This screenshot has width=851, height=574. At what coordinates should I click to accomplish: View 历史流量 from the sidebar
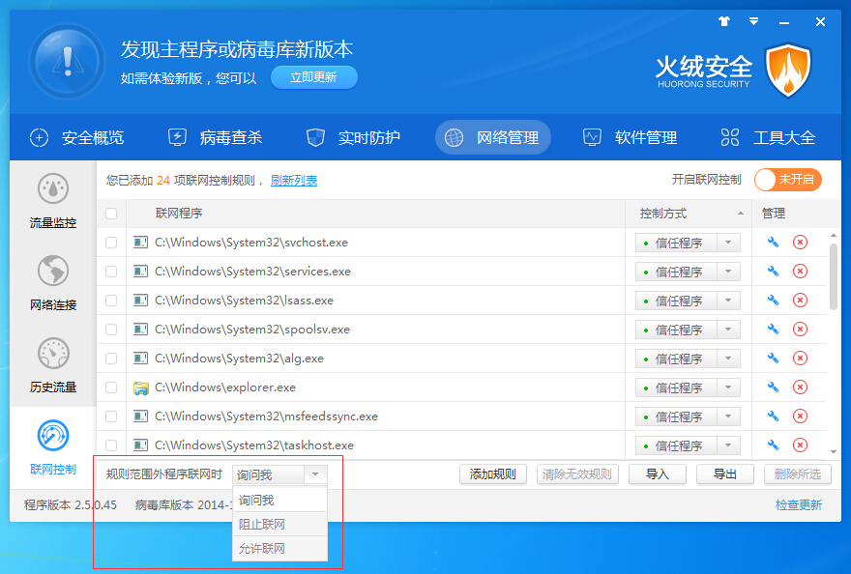(55, 364)
